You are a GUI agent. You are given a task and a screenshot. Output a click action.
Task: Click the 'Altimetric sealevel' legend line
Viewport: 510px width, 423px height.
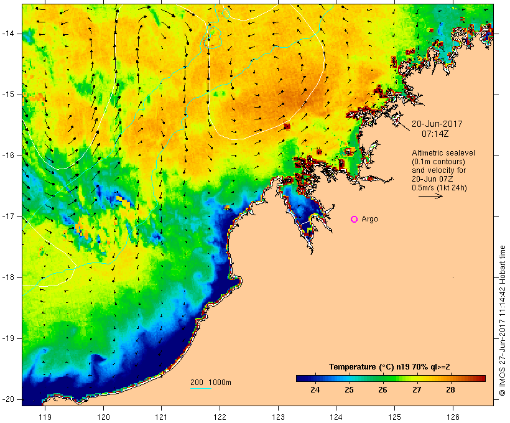[443, 153]
